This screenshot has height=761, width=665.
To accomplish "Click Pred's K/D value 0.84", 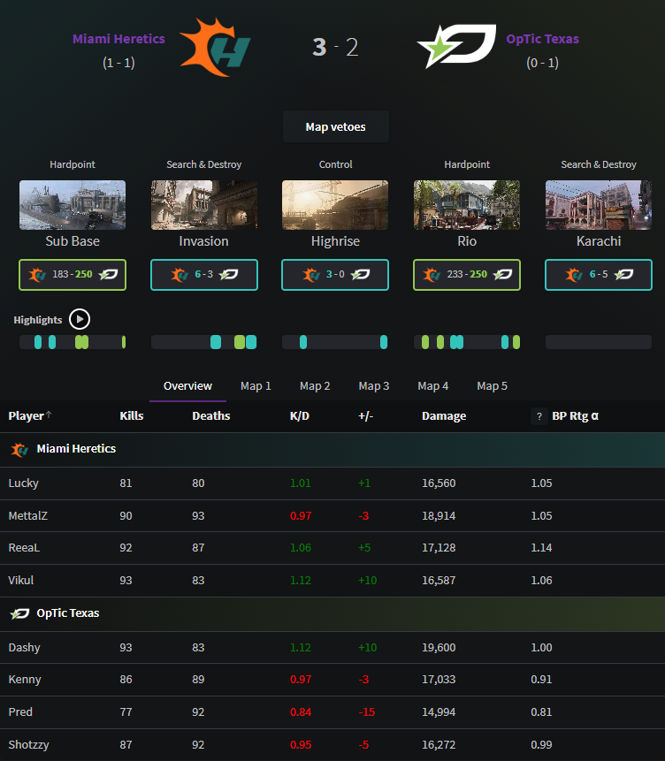I will click(301, 712).
